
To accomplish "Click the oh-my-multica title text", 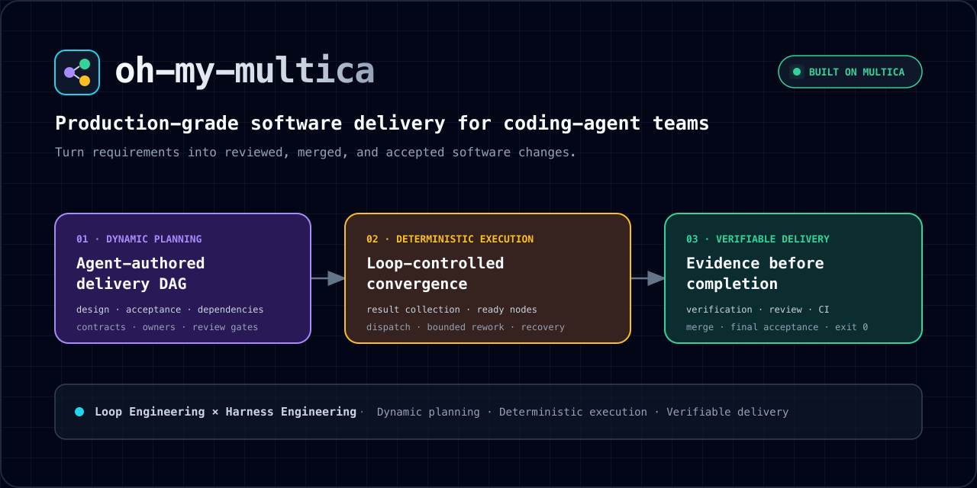I will click(244, 71).
